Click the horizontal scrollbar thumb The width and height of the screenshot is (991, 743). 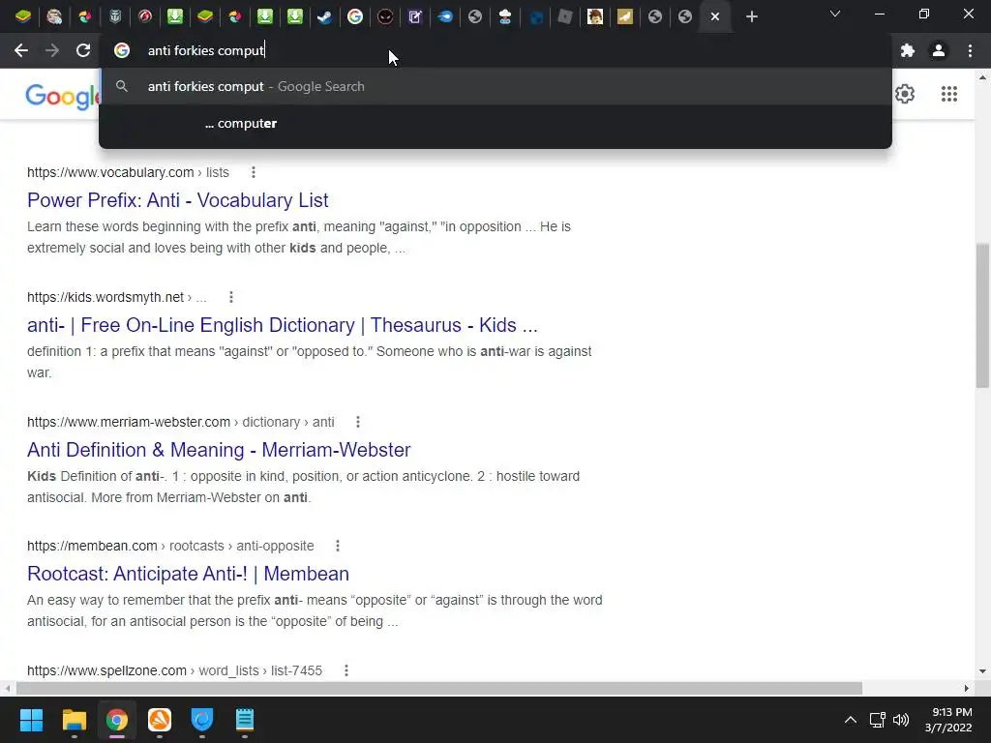click(439, 688)
